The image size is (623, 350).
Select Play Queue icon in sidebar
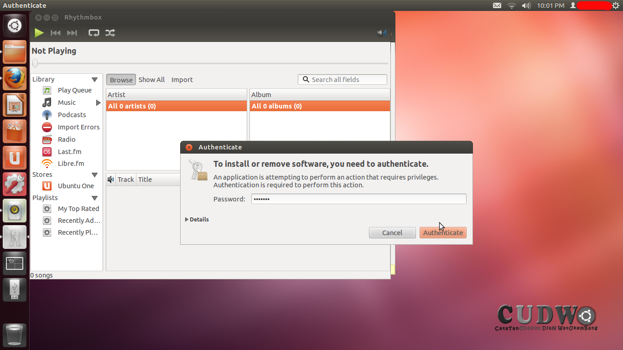[47, 90]
